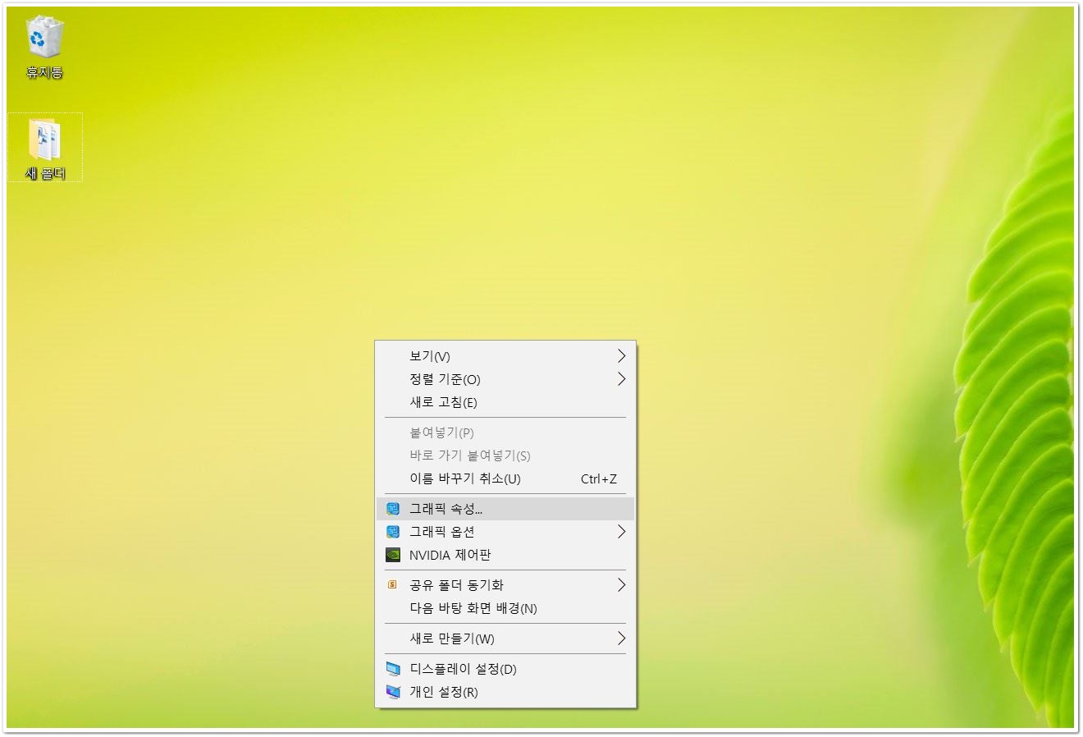Screen dimensions: 1083x737
Task: Open the 새로 만들기(W) menu entry
Action: tap(505, 639)
